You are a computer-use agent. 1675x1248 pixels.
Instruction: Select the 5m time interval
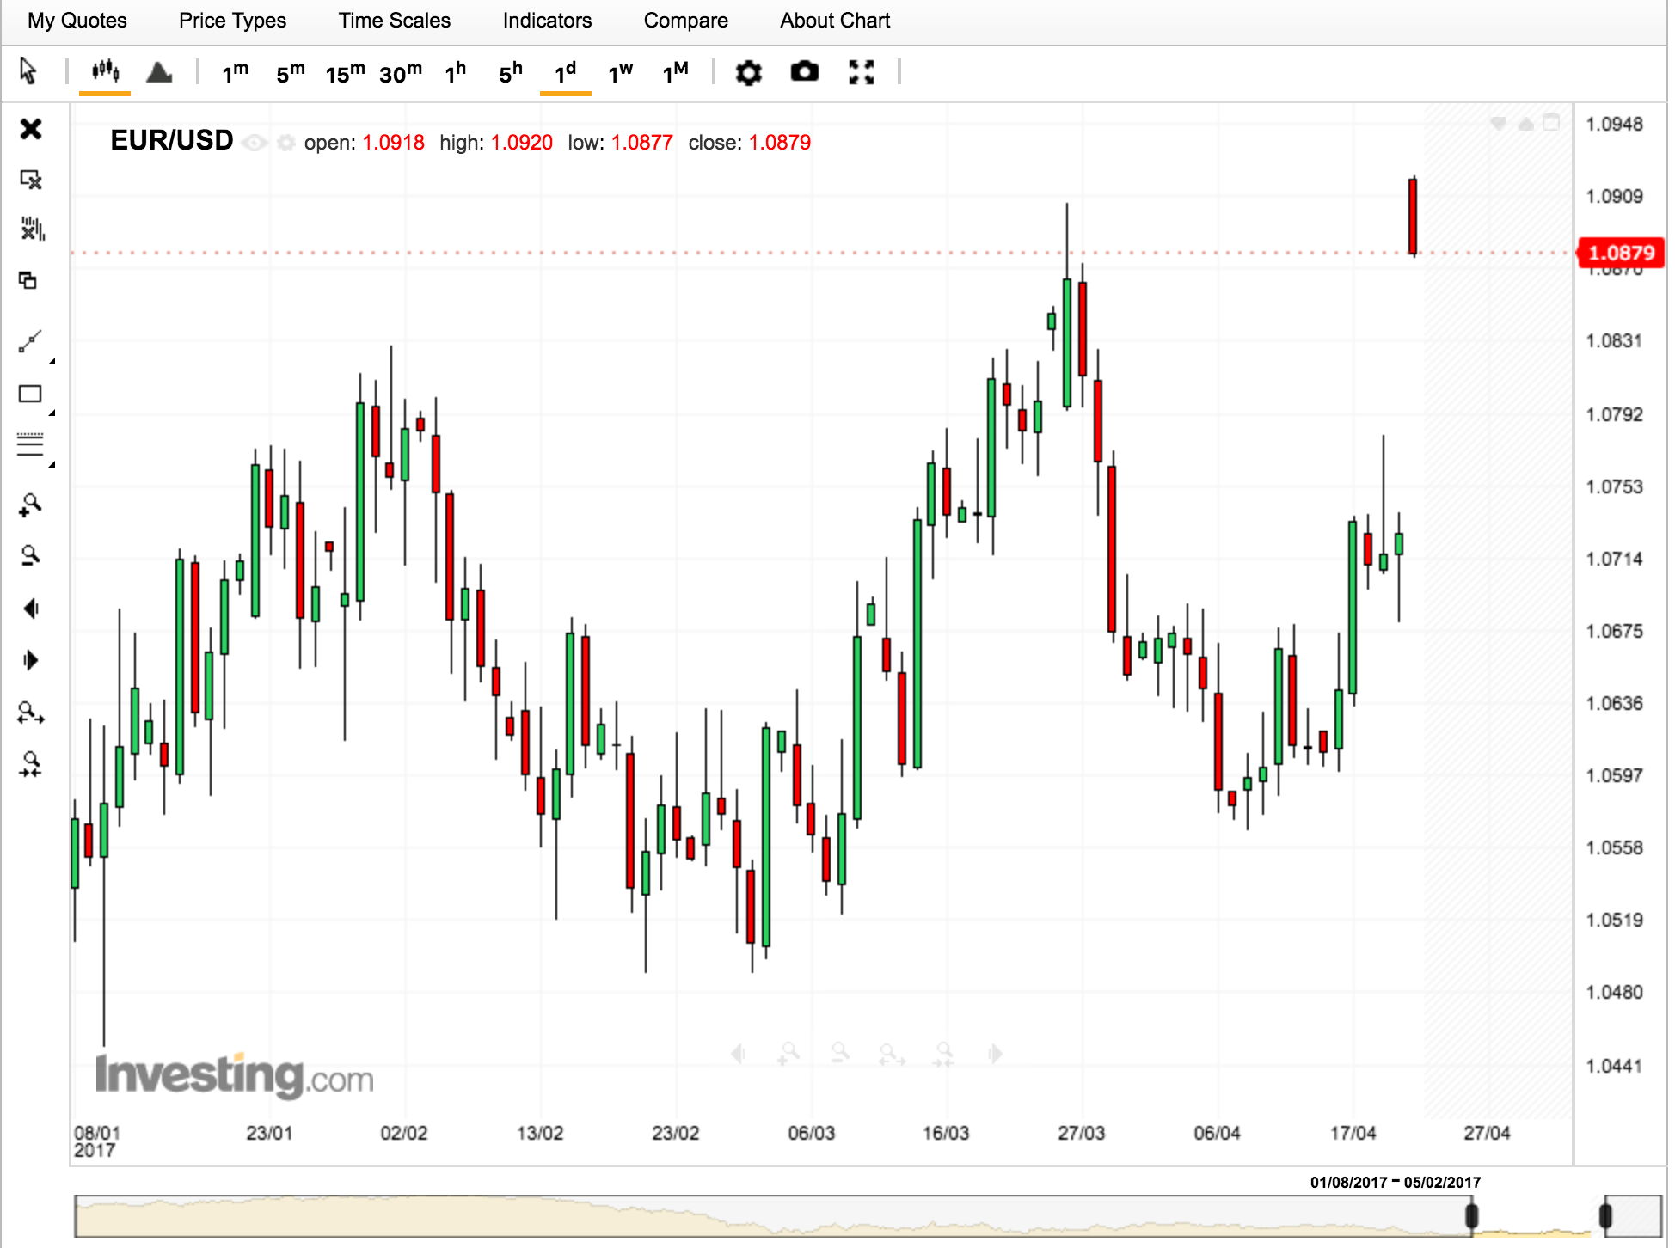[291, 72]
